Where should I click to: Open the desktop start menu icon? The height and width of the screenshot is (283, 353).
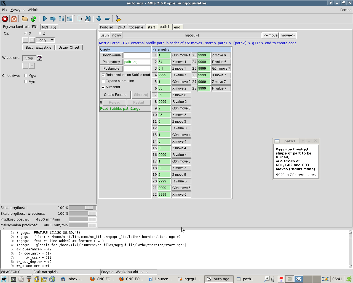pyautogui.click(x=4, y=279)
